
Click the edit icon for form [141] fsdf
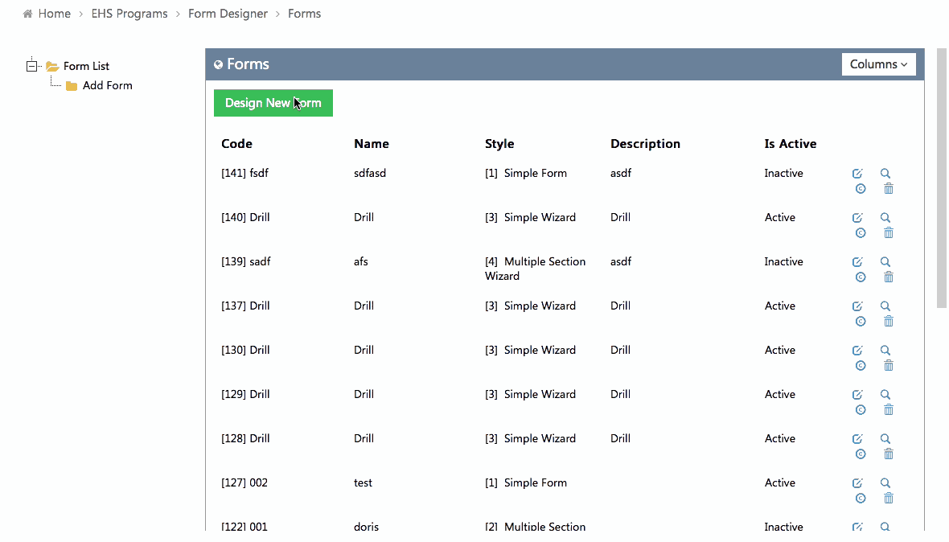pos(857,174)
